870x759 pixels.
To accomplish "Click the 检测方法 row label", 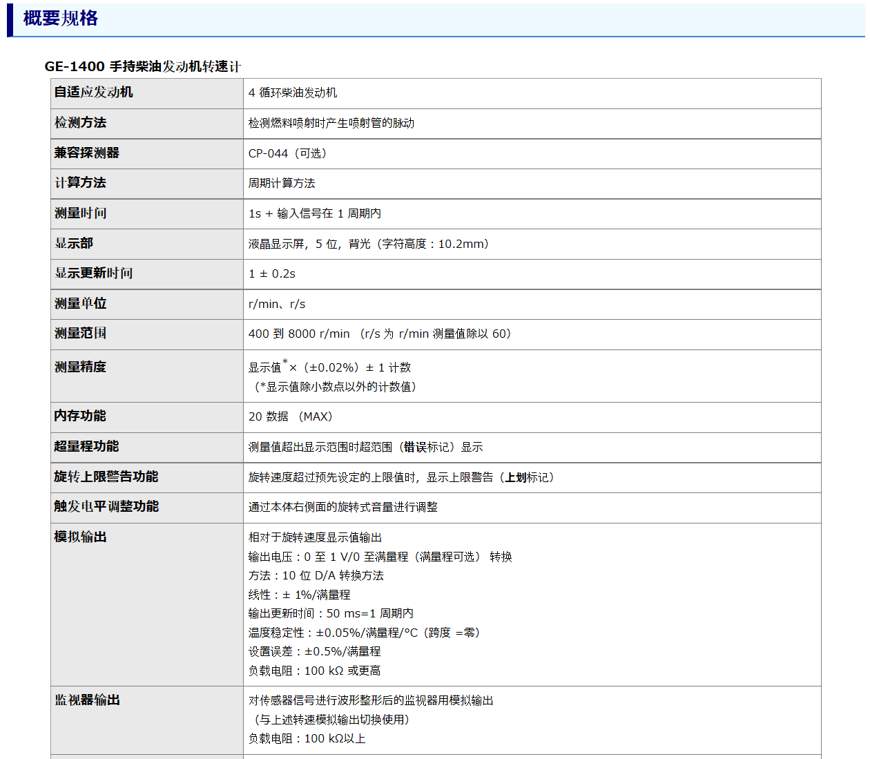I will pos(81,122).
